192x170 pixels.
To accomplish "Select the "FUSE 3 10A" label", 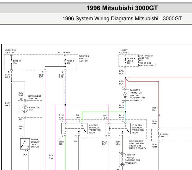I will [x=70, y=62].
